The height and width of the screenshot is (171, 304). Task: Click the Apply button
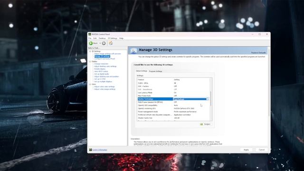[246, 150]
